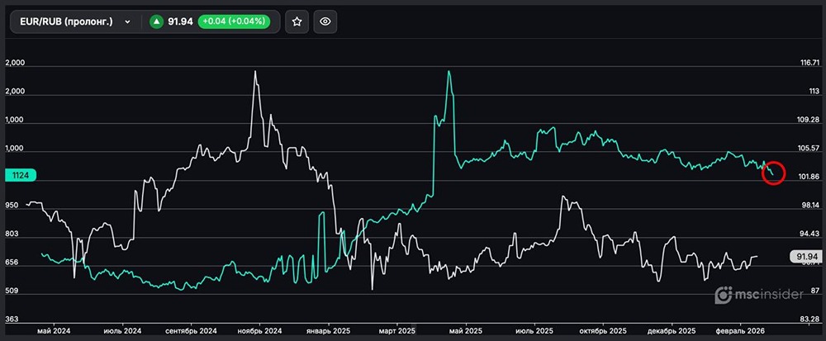Click the 950 left-axis value
Screen dimensions: 826x341
(x=12, y=206)
